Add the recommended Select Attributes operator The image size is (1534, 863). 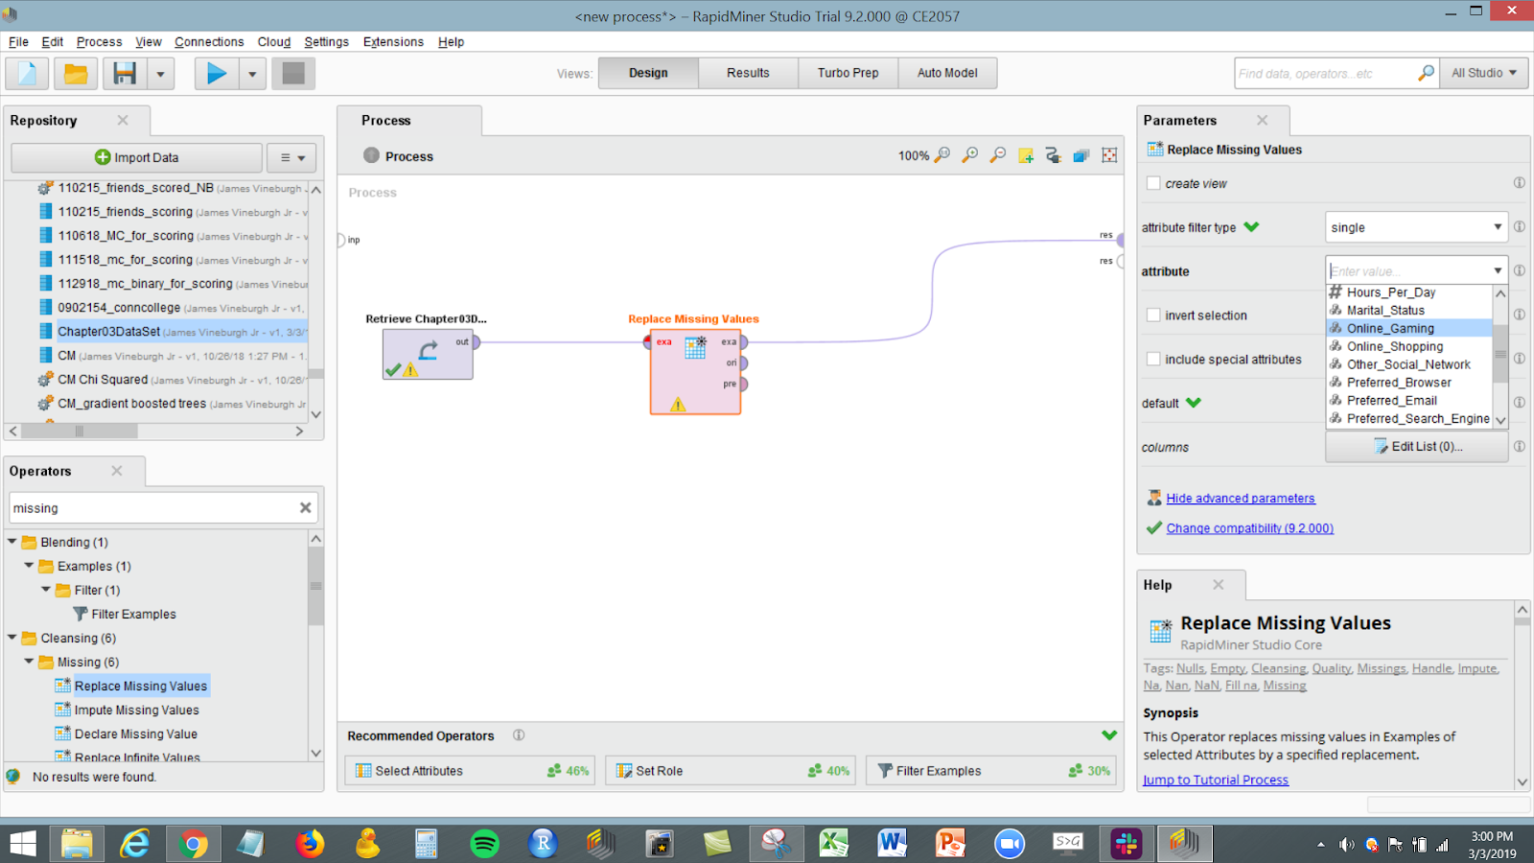[x=470, y=771]
